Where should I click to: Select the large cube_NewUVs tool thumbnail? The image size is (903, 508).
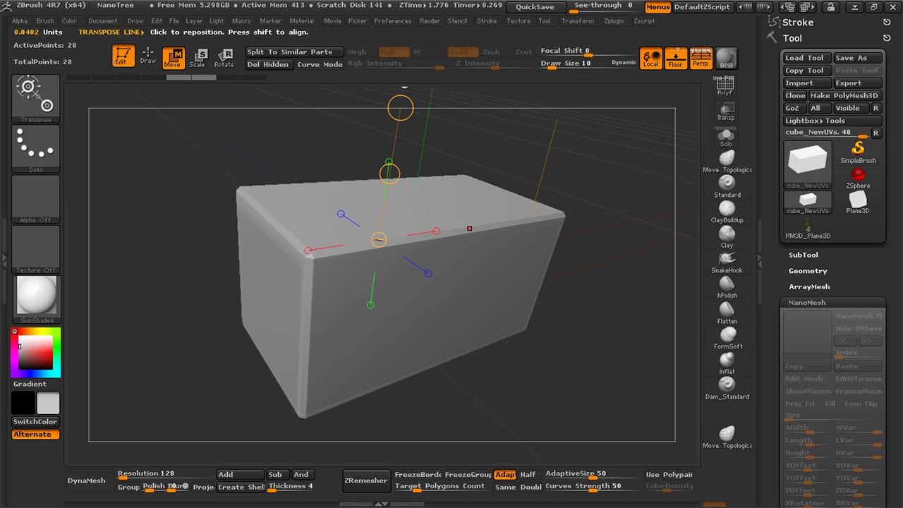tap(808, 164)
